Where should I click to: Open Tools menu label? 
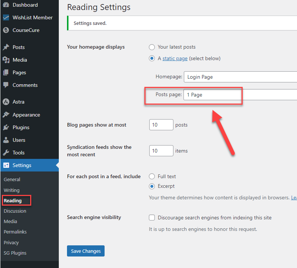click(x=19, y=153)
